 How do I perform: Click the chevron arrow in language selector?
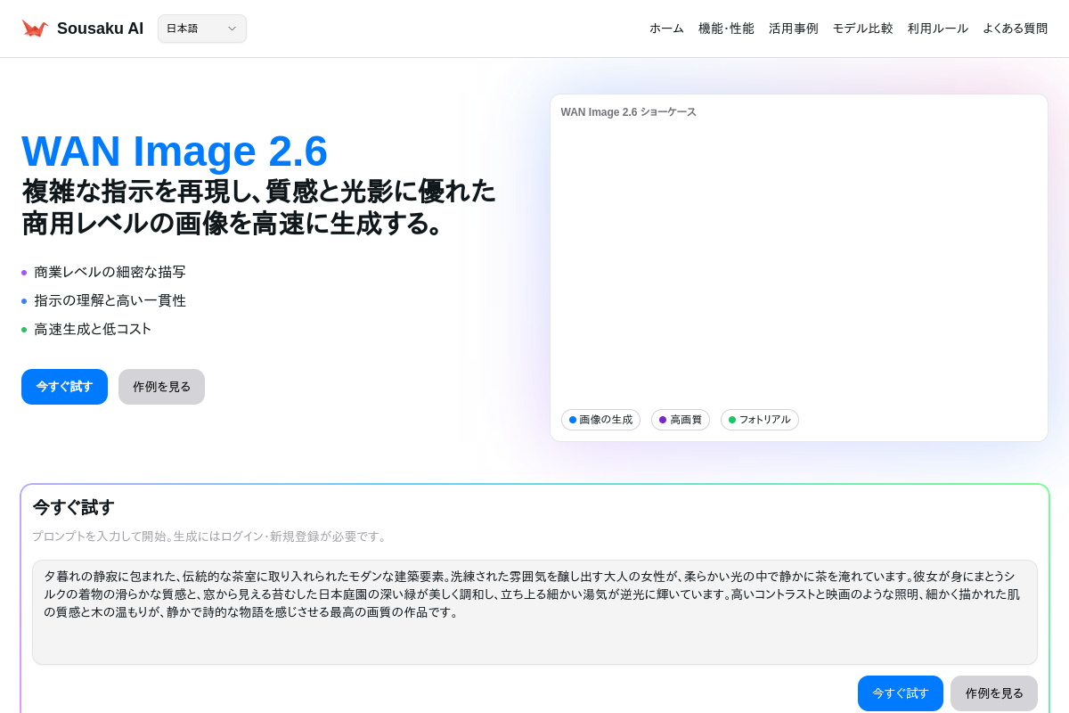pos(232,29)
